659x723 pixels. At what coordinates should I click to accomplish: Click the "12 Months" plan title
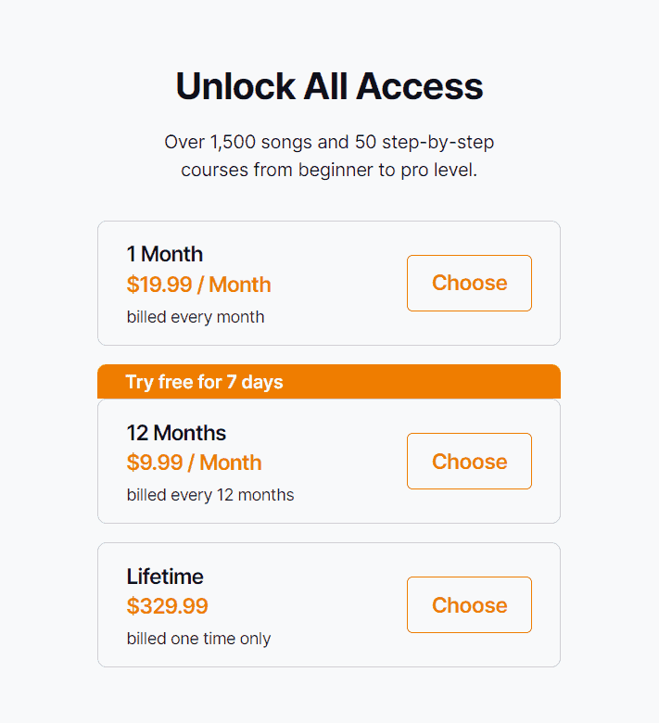pos(176,433)
